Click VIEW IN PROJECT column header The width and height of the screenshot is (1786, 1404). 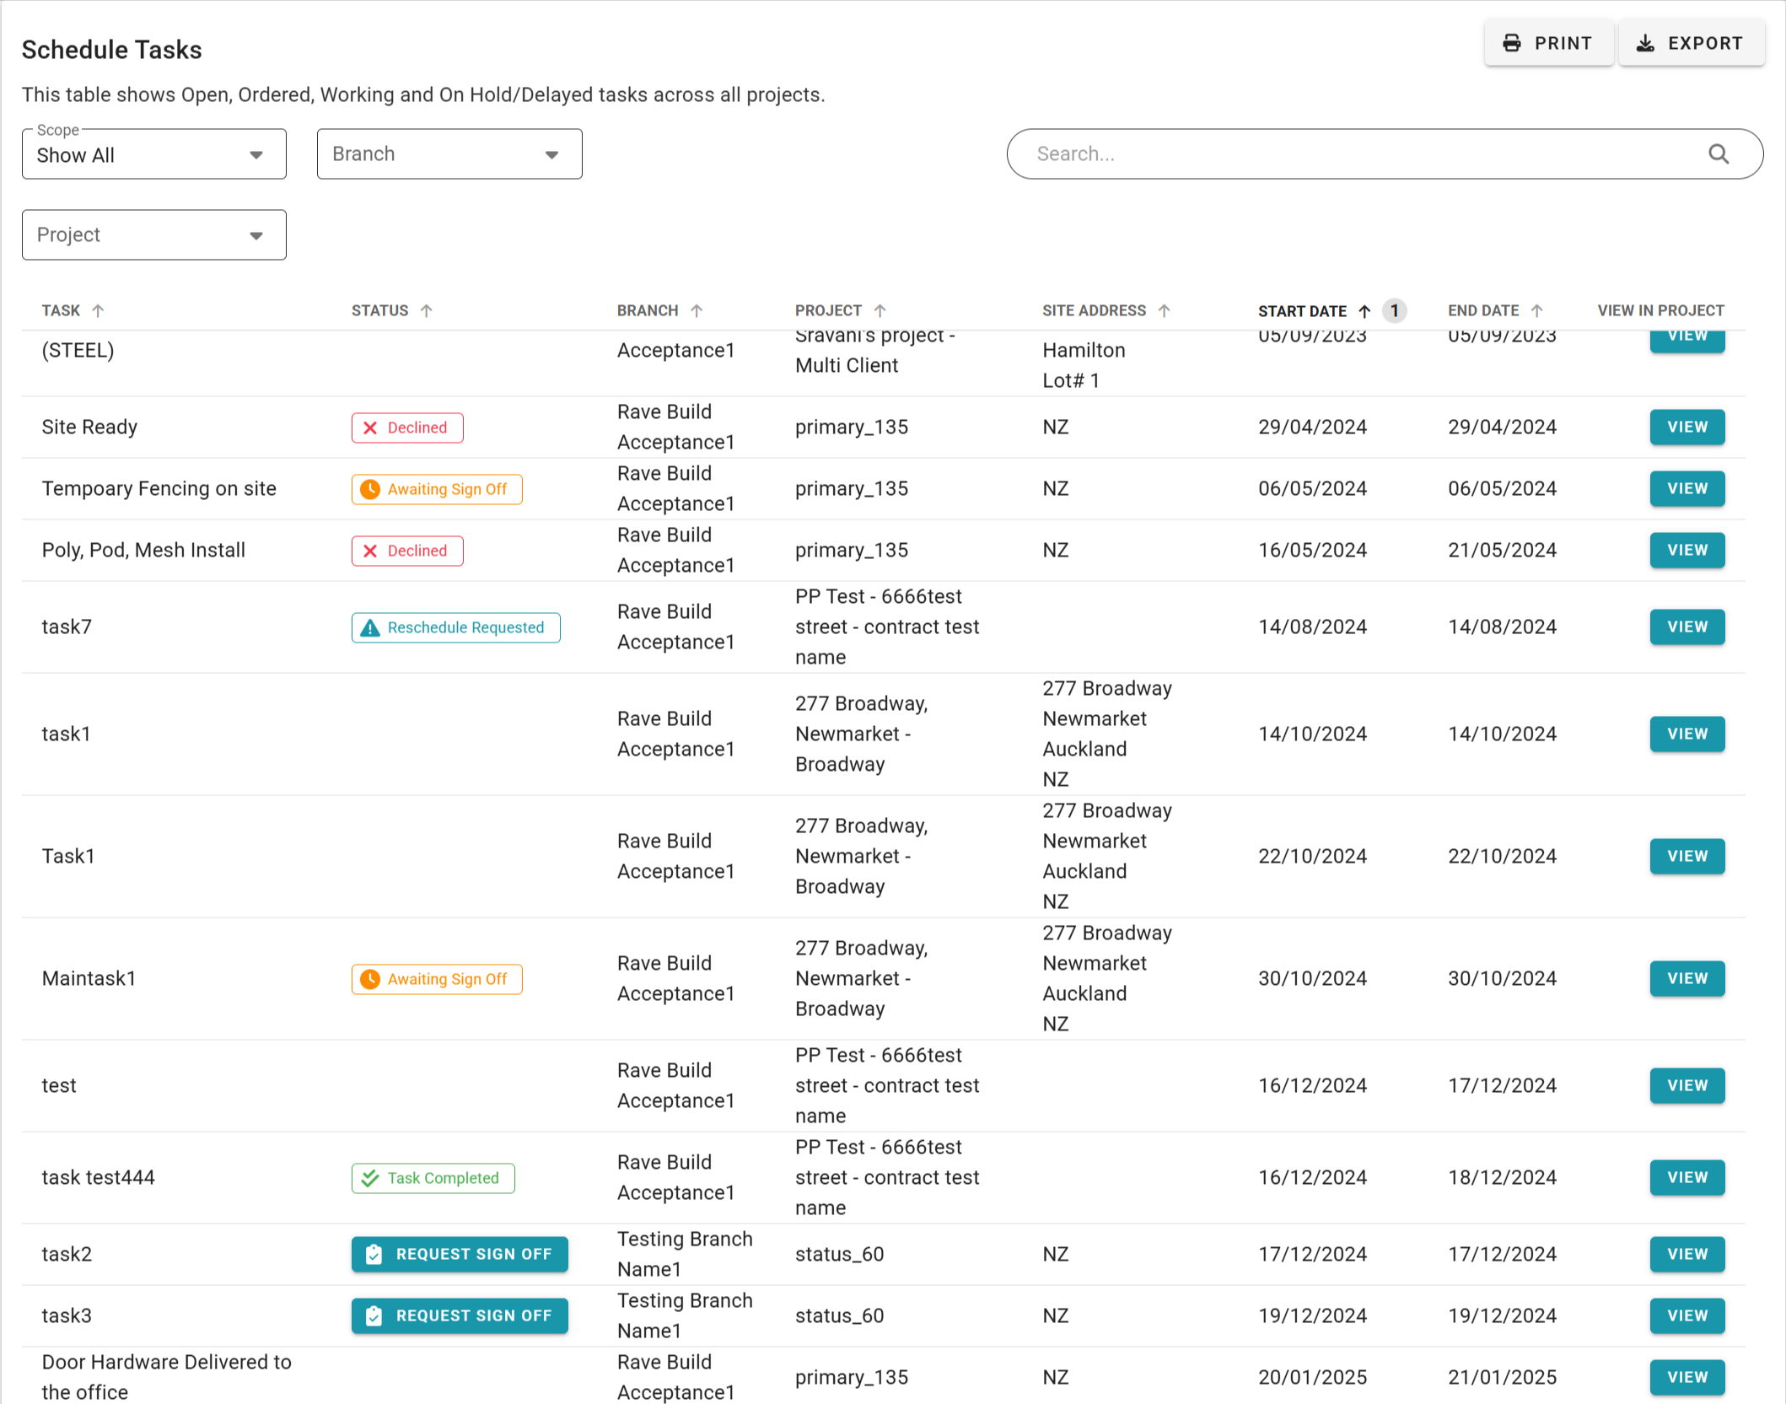coord(1660,311)
